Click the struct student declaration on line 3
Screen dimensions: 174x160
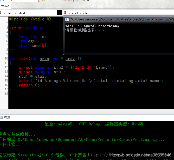(26, 28)
